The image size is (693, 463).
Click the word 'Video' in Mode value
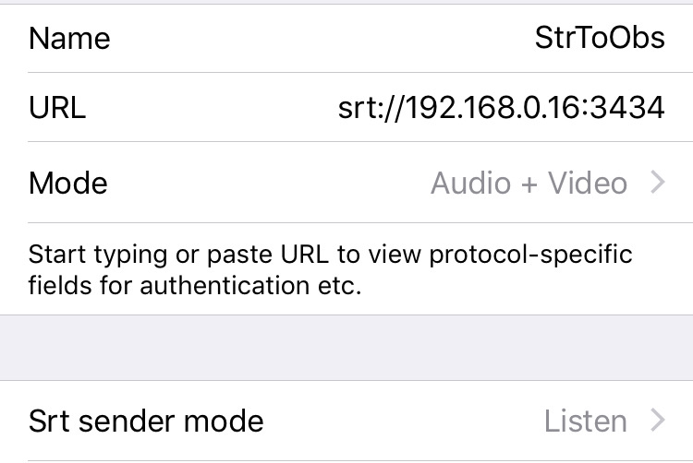(x=588, y=183)
